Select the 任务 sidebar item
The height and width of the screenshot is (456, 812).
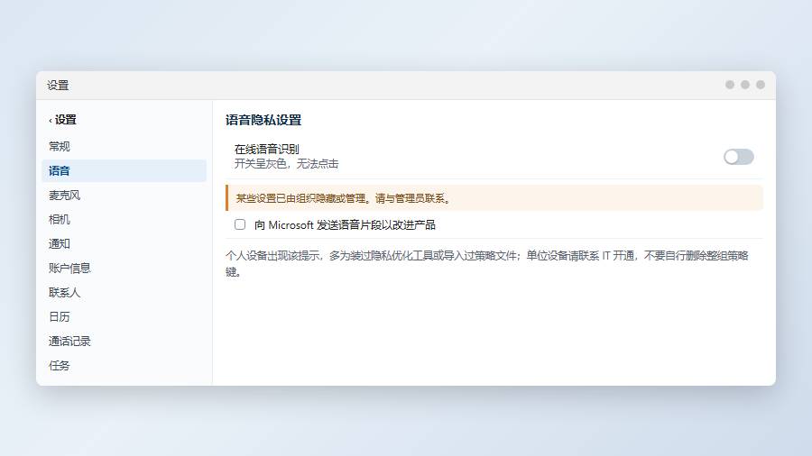124,365
